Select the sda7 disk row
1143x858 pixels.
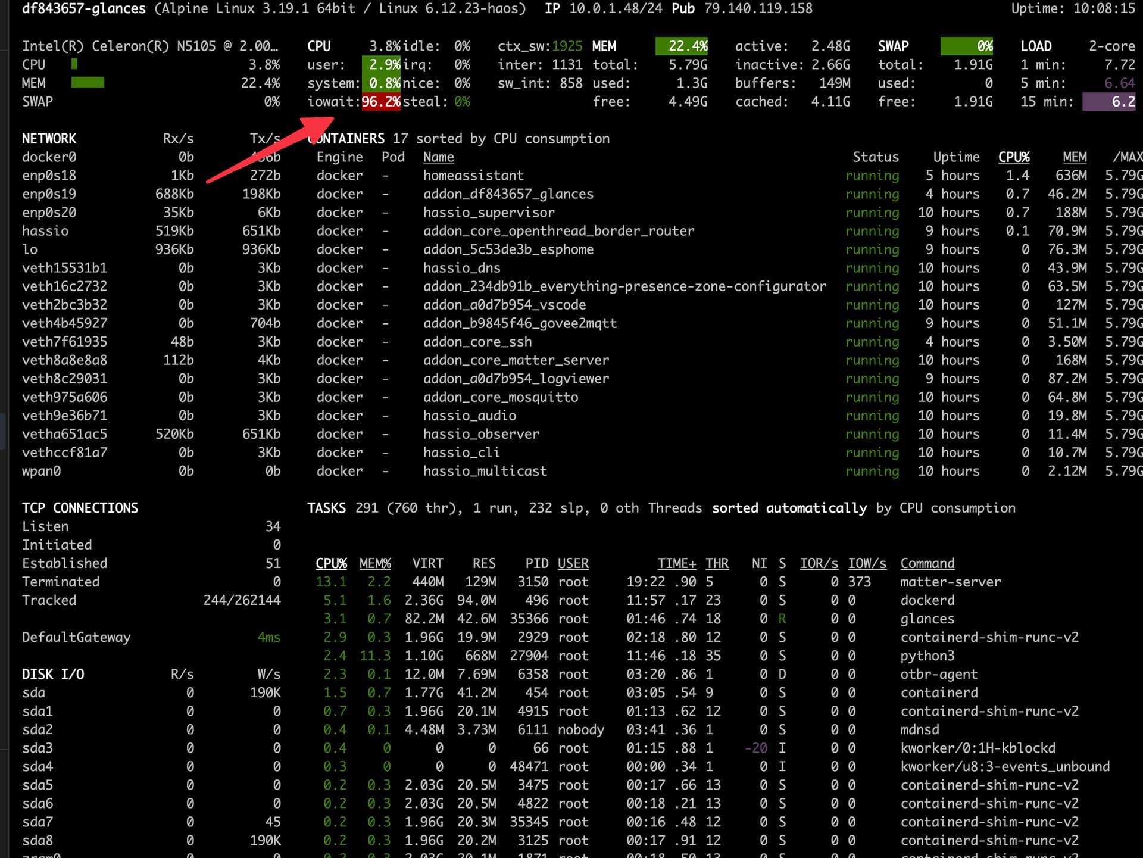click(x=151, y=822)
